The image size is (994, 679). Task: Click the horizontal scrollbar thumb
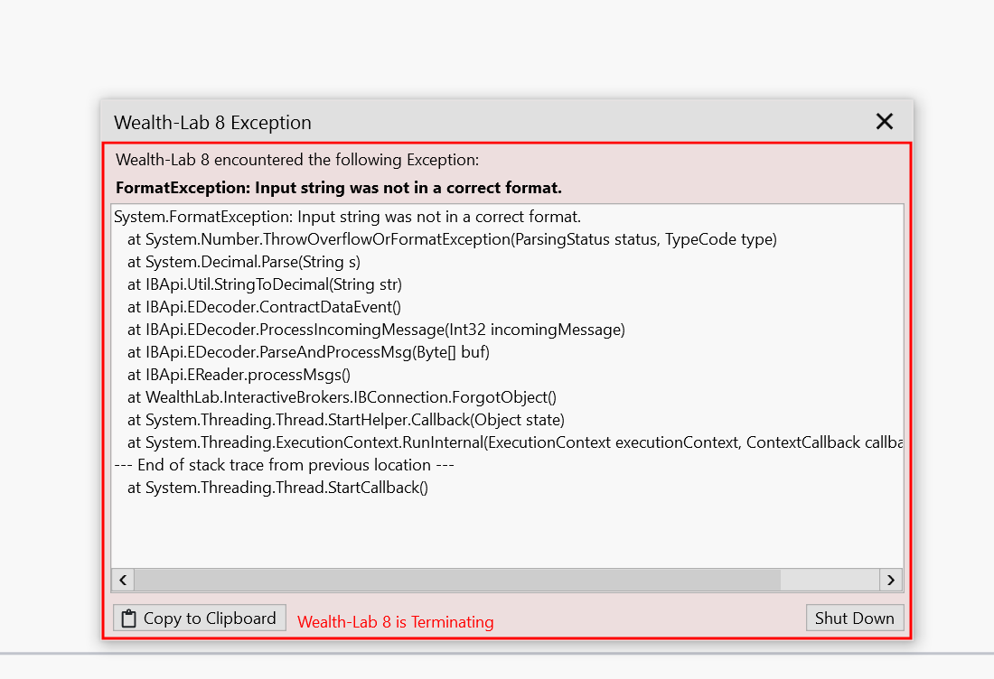point(457,581)
